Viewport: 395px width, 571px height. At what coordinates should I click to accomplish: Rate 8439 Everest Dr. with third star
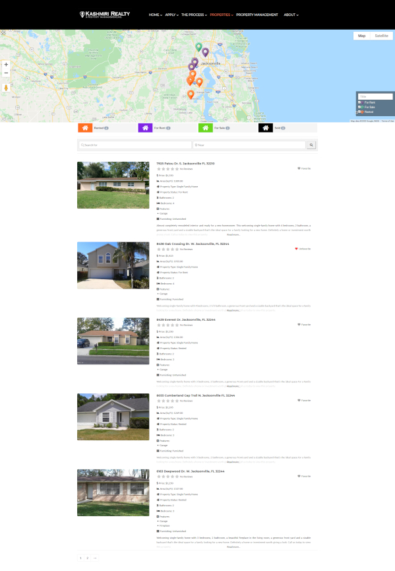168,325
